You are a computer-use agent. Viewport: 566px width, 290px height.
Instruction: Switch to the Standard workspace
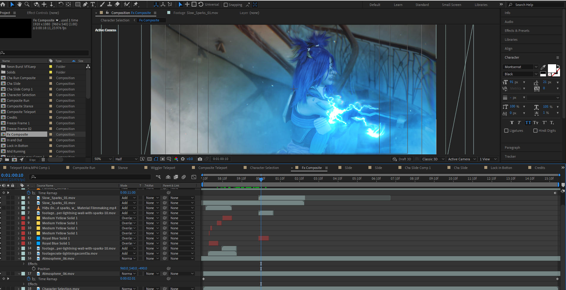pyautogui.click(x=422, y=5)
